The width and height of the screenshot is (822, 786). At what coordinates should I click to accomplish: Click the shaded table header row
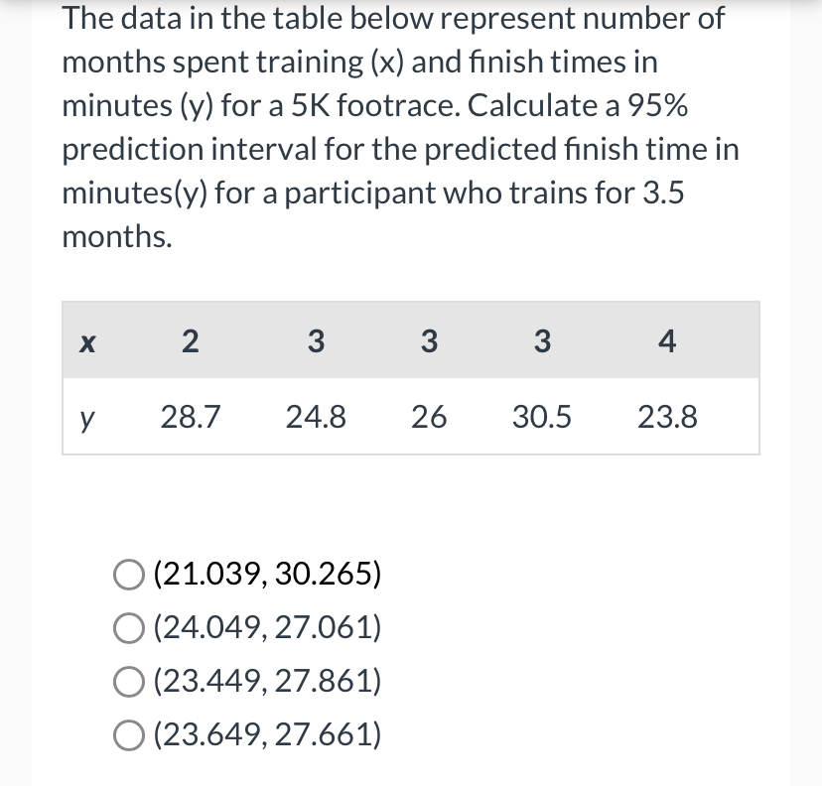coord(410,341)
